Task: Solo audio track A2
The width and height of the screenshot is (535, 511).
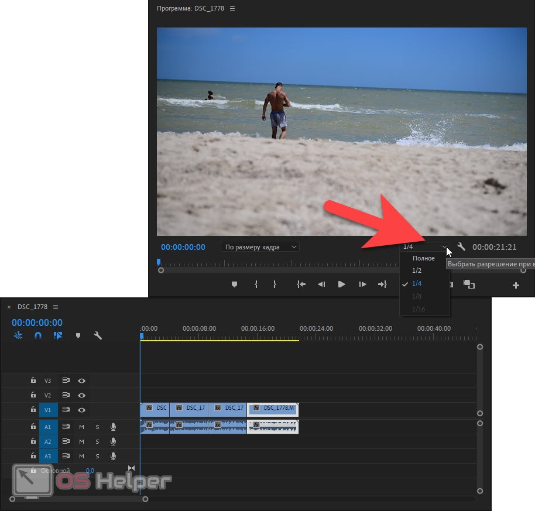Action: click(97, 441)
